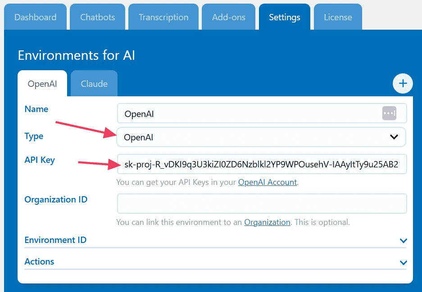Click the Name field label
The height and width of the screenshot is (292, 422).
36,109
